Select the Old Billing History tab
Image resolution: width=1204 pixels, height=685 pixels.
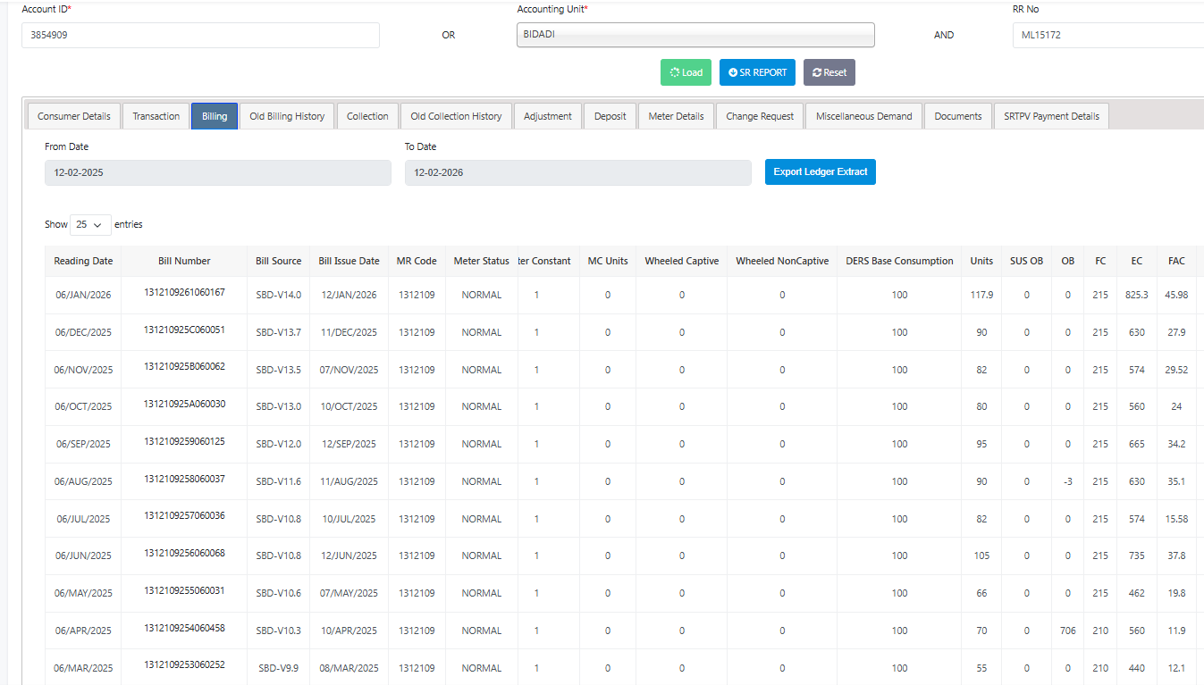(x=287, y=116)
